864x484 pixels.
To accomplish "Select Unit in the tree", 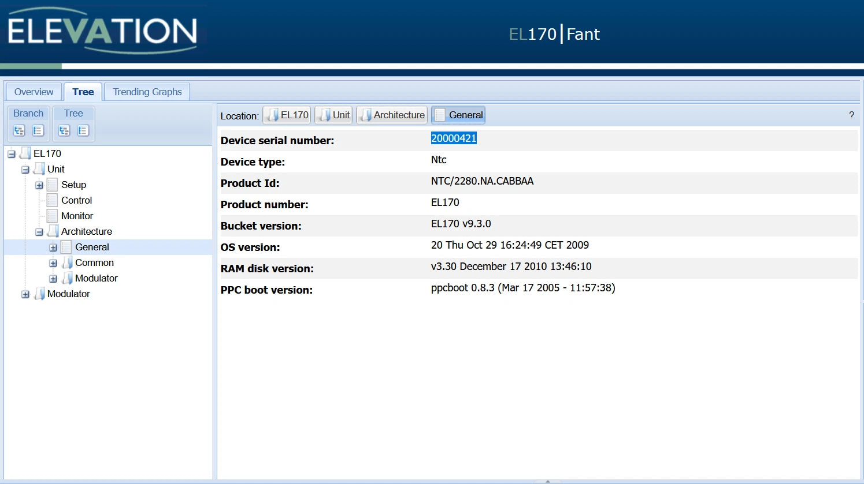I will pyautogui.click(x=56, y=169).
